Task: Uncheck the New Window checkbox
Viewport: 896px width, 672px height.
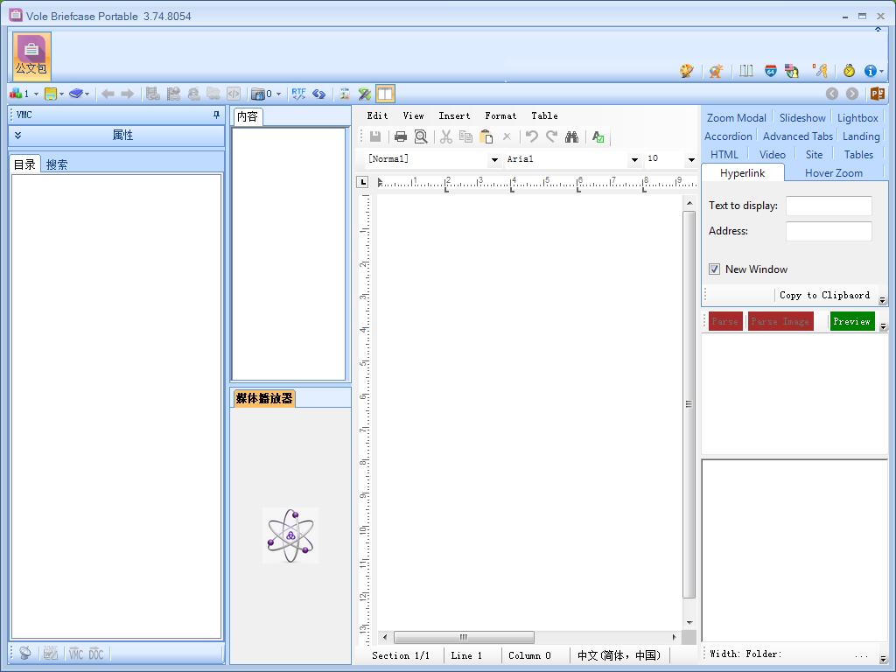Action: point(714,269)
